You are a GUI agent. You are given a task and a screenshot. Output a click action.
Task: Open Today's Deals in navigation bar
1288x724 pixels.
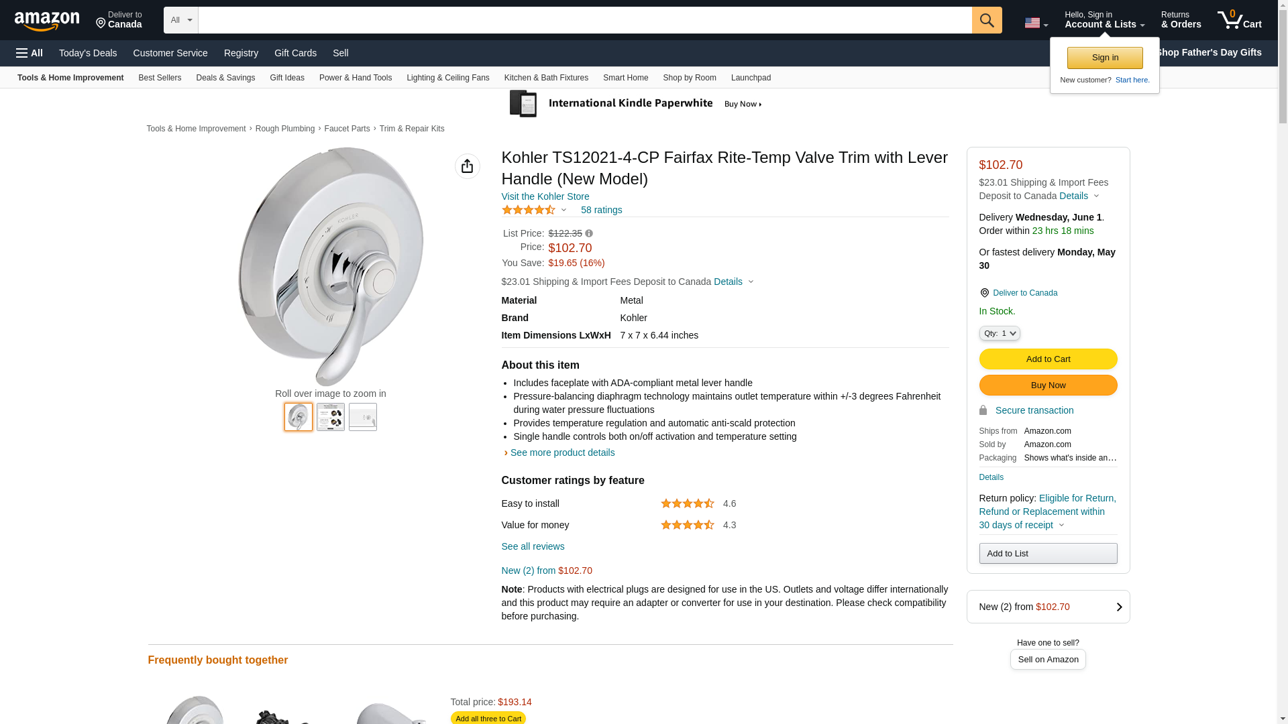click(x=88, y=53)
